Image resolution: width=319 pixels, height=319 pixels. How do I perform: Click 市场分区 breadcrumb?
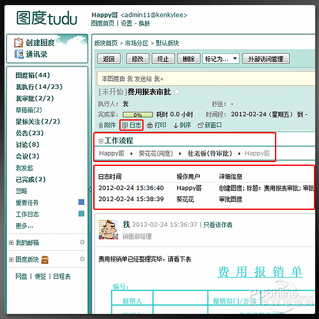tap(137, 43)
